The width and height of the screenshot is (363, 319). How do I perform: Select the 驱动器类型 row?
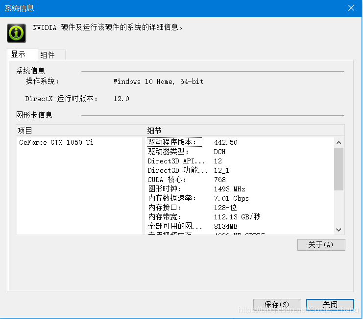[x=240, y=152]
